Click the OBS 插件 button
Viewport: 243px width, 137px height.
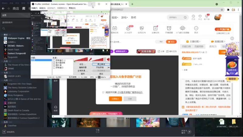pyautogui.click(x=83, y=74)
